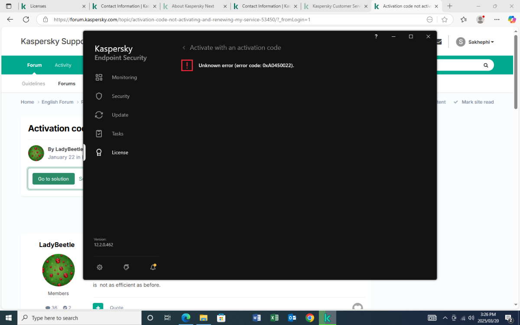
Task: Open Windows notification center icon
Action: 509,318
